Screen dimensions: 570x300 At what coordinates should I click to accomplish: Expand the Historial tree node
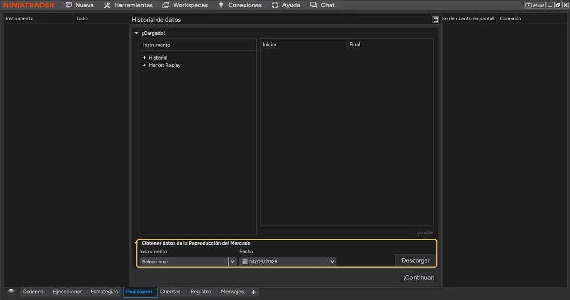(x=145, y=58)
